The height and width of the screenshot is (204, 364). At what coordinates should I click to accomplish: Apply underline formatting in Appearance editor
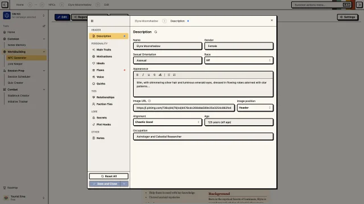click(148, 75)
